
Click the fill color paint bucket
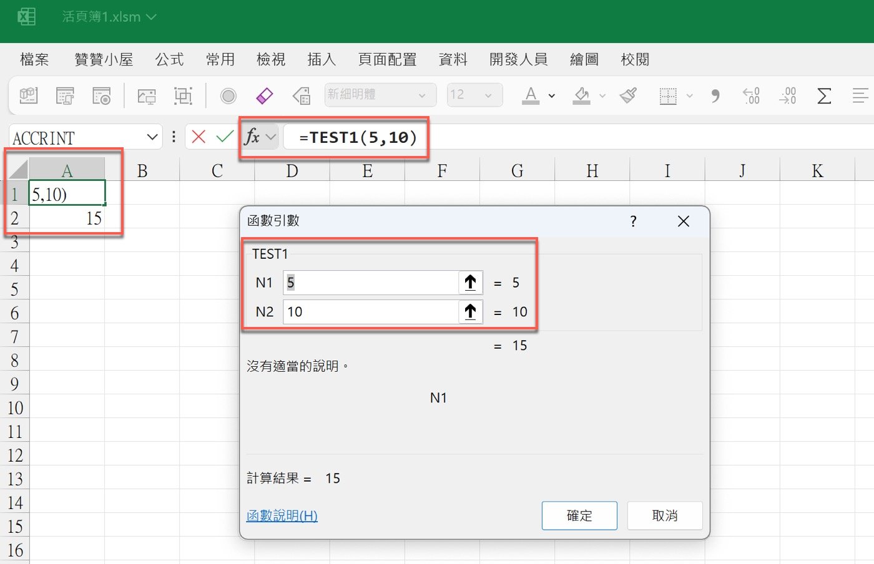pos(582,95)
